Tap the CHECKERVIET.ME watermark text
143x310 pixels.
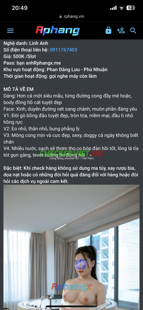pyautogui.click(x=71, y=153)
